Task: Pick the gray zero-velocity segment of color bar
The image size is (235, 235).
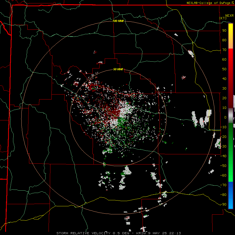Action: (231, 116)
